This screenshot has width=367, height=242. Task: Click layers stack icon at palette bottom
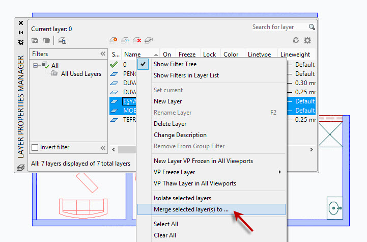(x=21, y=168)
